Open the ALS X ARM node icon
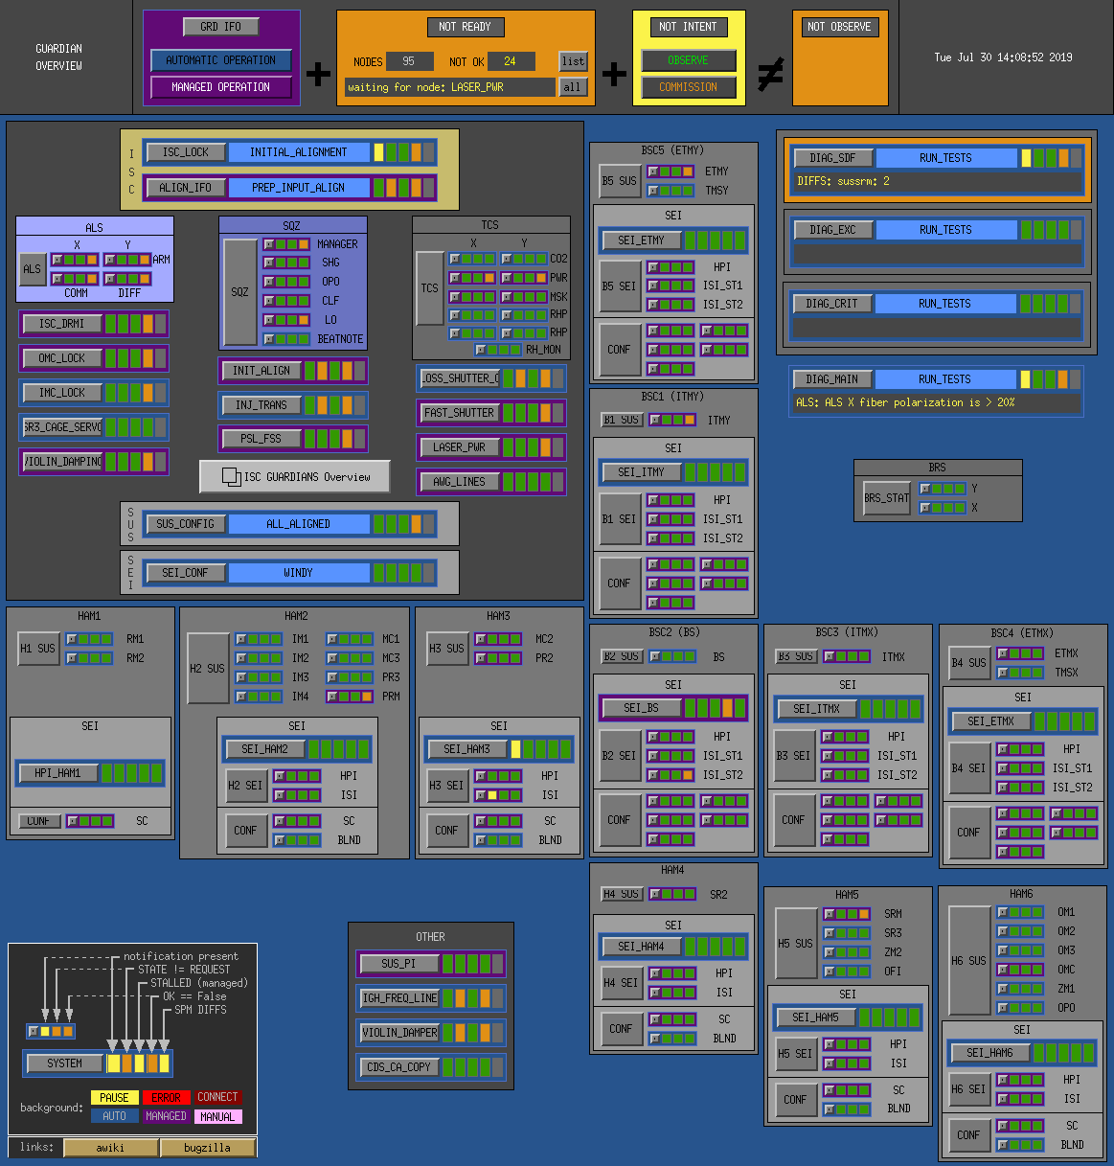Screen dimensions: 1114x1166 coord(57,260)
